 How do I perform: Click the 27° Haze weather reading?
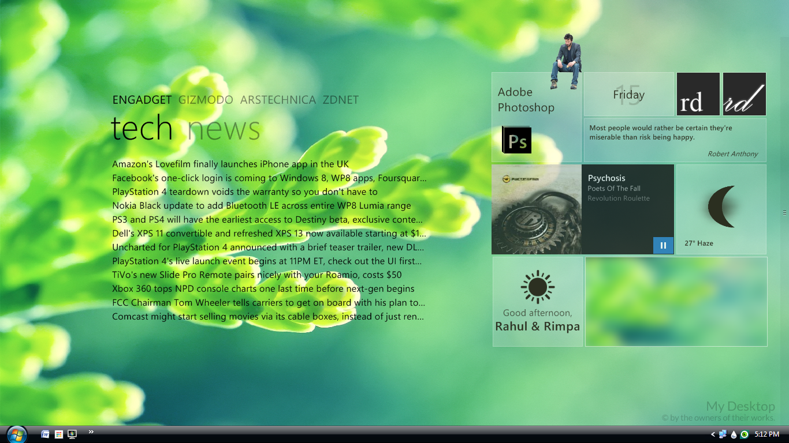click(x=699, y=243)
